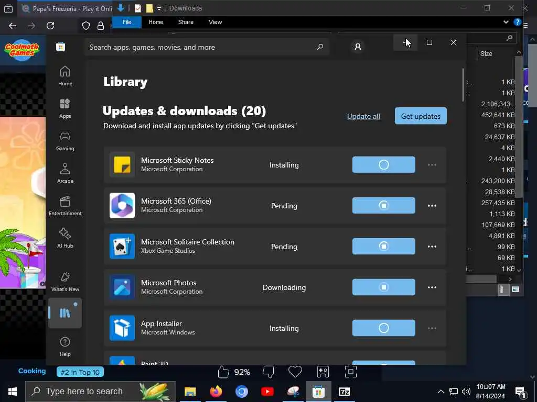Viewport: 537px width, 402px height.
Task: Open Help in the Store sidebar
Action: coord(65,347)
